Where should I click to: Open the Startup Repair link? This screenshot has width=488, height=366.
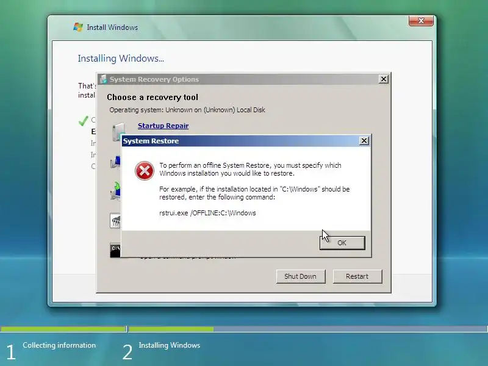(163, 126)
